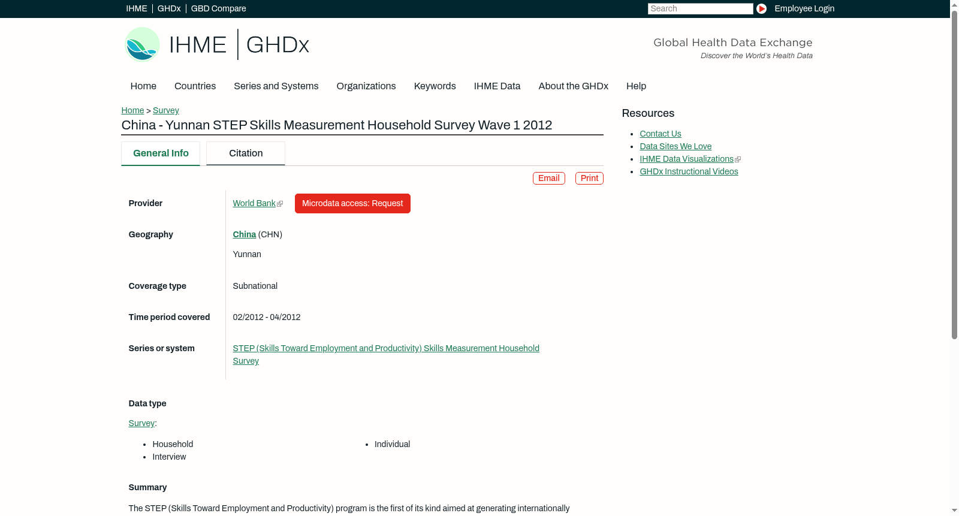Image resolution: width=959 pixels, height=516 pixels.
Task: Open Countries menu item
Action: pos(195,86)
